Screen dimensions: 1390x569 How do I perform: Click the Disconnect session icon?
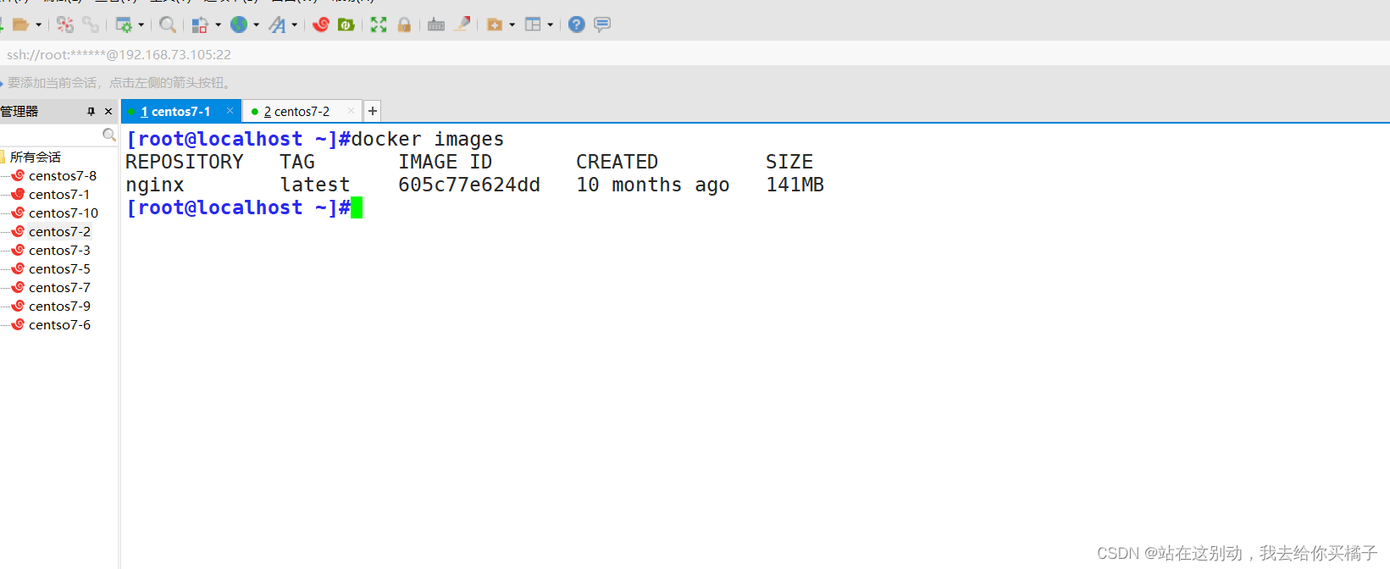65,25
